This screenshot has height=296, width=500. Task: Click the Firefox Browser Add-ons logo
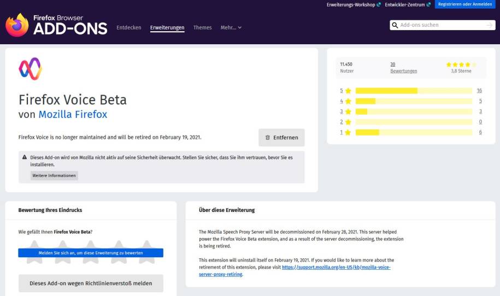56,25
